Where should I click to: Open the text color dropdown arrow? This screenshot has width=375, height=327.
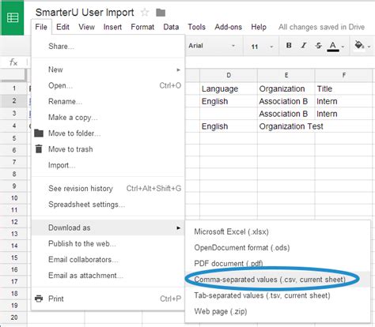coord(343,47)
